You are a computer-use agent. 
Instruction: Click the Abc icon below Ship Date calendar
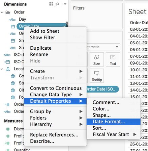(13, 48)
